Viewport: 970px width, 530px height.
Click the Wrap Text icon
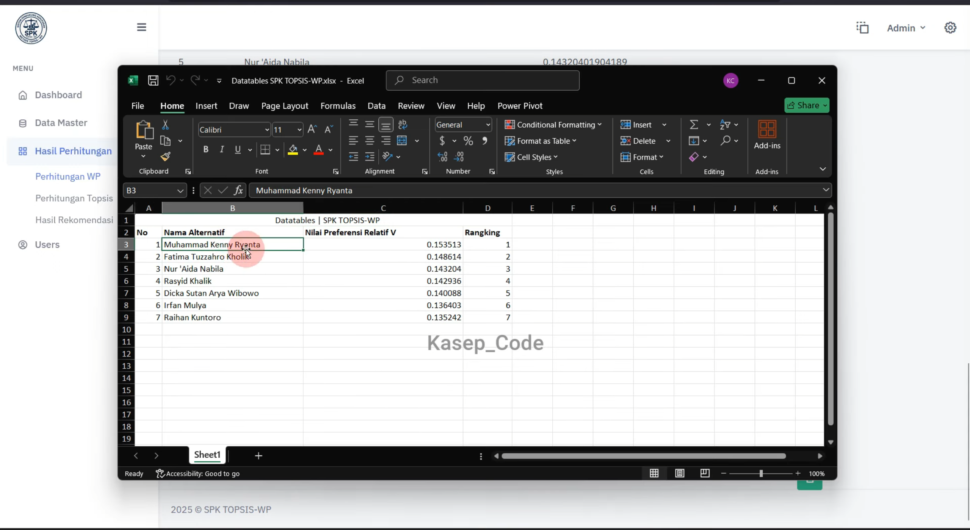click(x=403, y=124)
